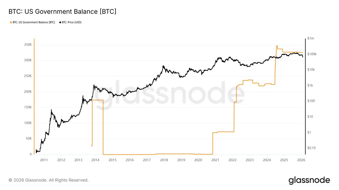Click the glassnode logo at bottom right
The height and width of the screenshot is (190, 339).
pyautogui.click(x=309, y=180)
